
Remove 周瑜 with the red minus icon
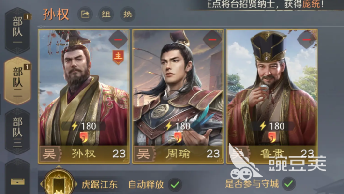tap(212, 40)
